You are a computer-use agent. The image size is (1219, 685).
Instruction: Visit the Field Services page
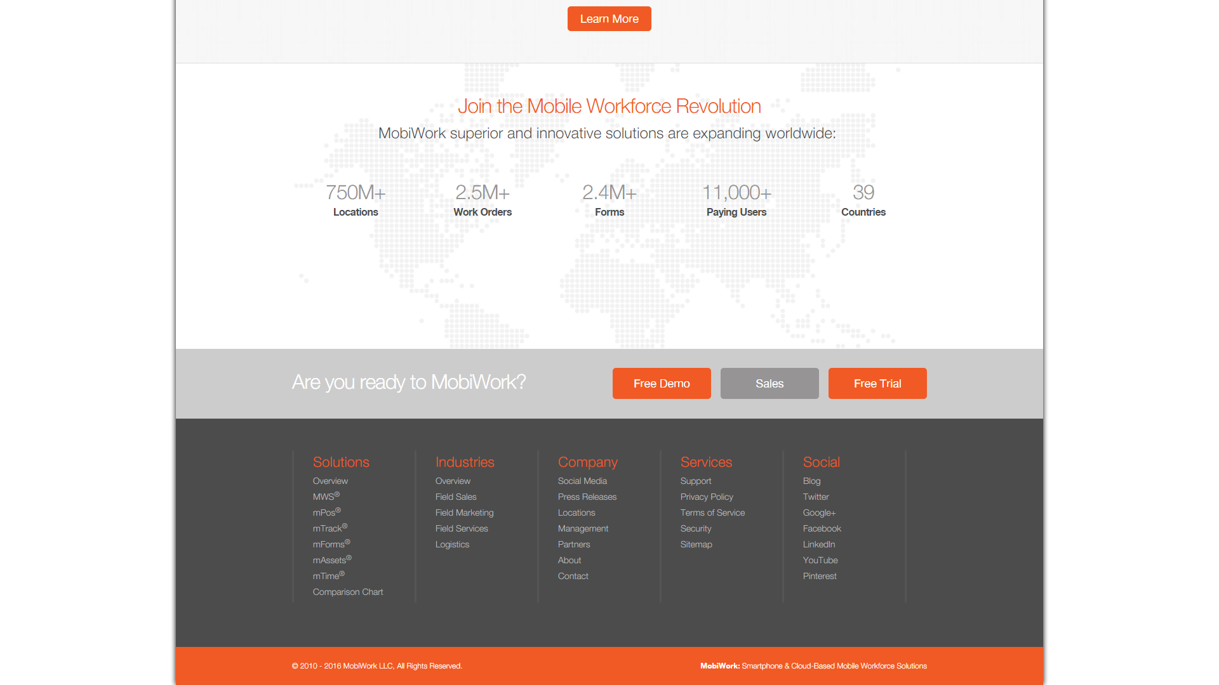click(462, 528)
